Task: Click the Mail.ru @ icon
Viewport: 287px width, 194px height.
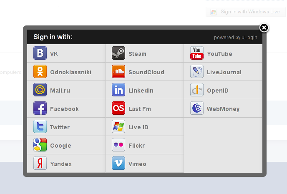Action: [x=40, y=90]
